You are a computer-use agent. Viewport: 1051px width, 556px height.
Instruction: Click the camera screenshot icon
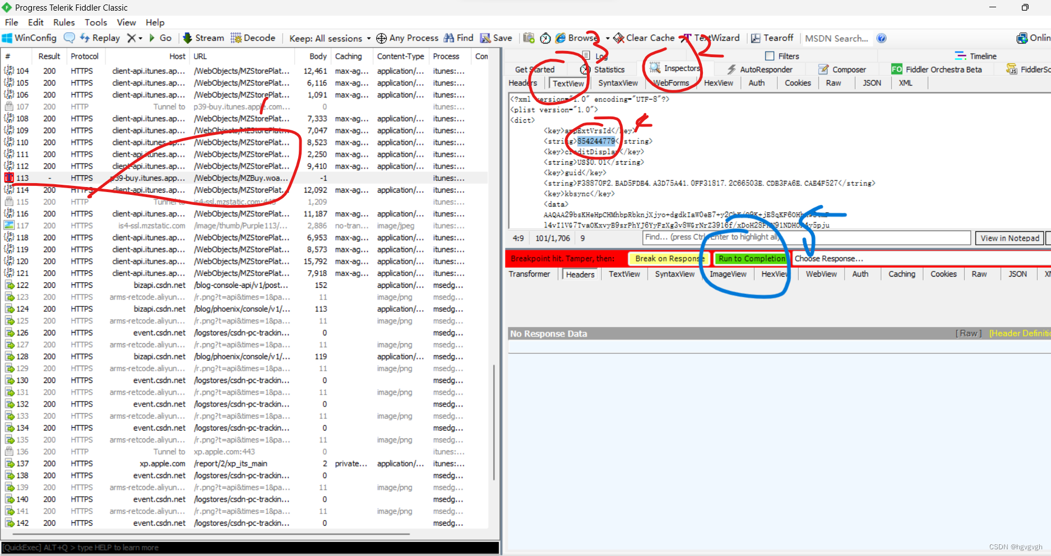coord(529,38)
